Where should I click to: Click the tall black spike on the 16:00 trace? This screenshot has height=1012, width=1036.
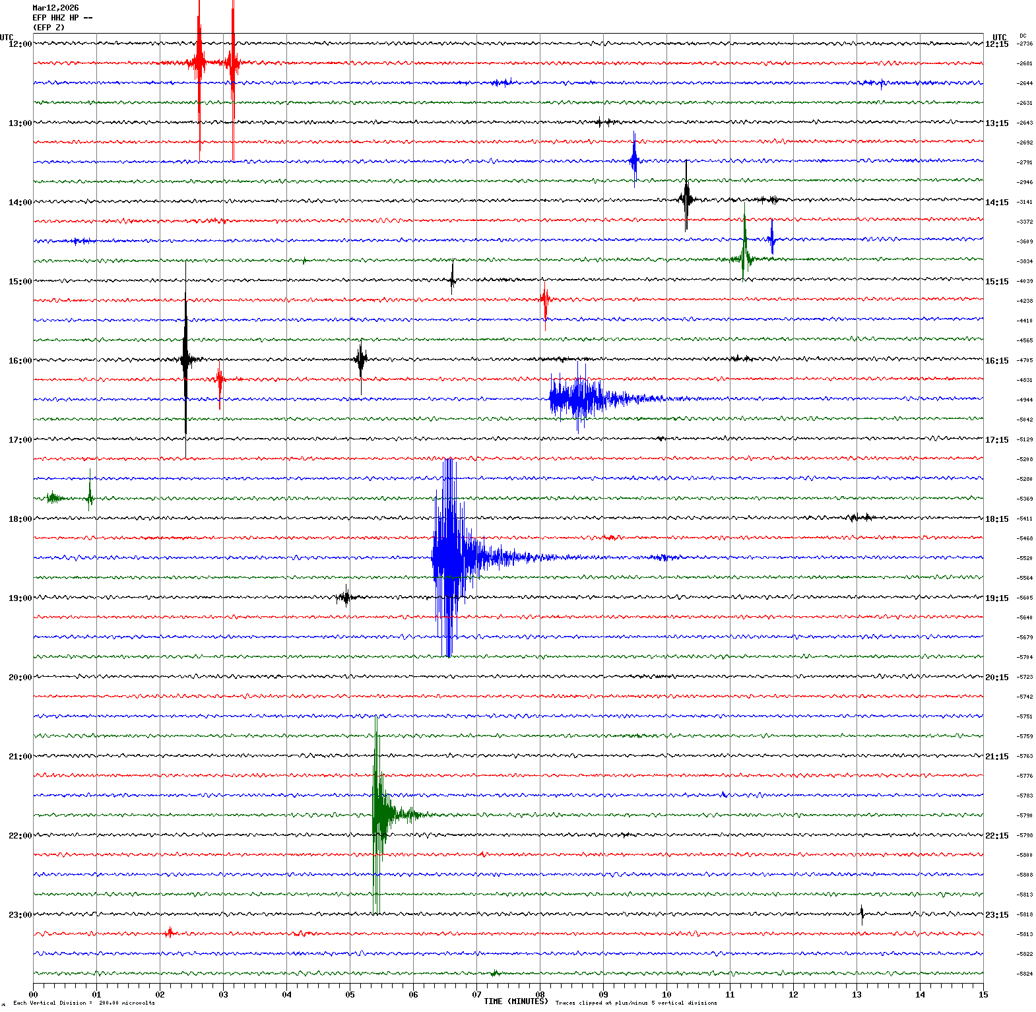point(185,360)
